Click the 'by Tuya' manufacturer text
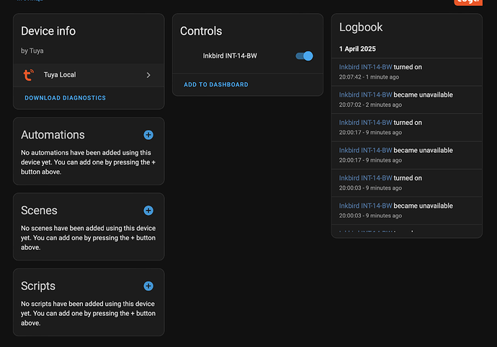Image resolution: width=497 pixels, height=347 pixels. [x=32, y=50]
